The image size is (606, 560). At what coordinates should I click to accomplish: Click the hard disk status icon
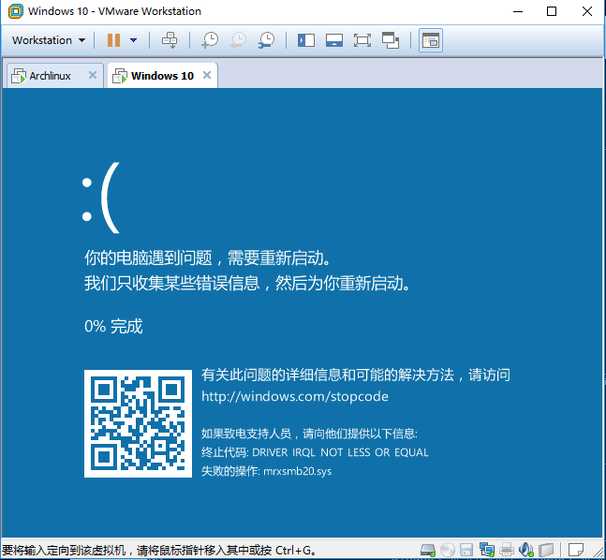427,550
